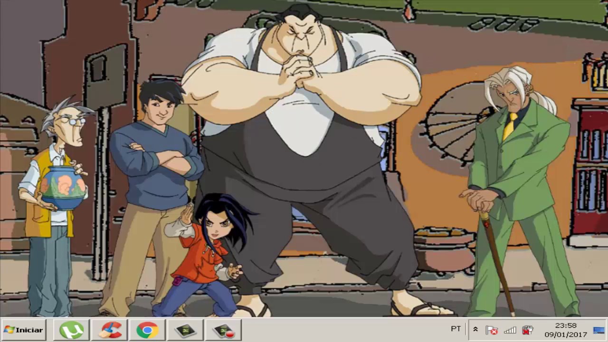Open the Iniciar start menu
Screen dimensions: 608x342
click(24, 330)
